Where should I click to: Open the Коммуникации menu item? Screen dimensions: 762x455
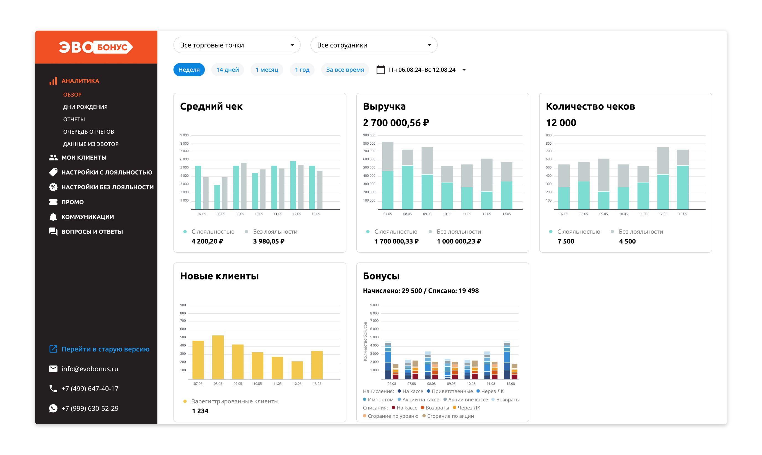[x=87, y=217]
